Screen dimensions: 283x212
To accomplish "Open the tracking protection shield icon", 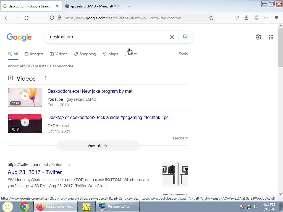I will pos(52,18).
